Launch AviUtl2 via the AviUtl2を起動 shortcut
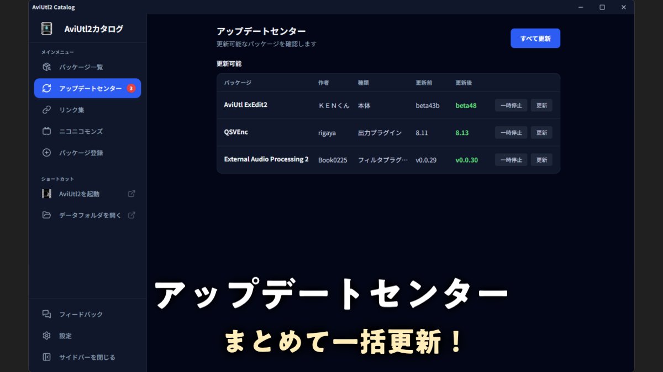This screenshot has width=663, height=372. (x=87, y=194)
